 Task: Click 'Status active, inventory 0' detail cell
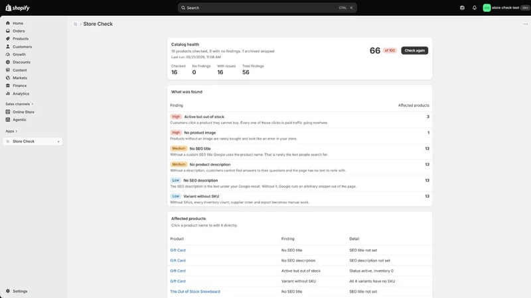[372, 271]
